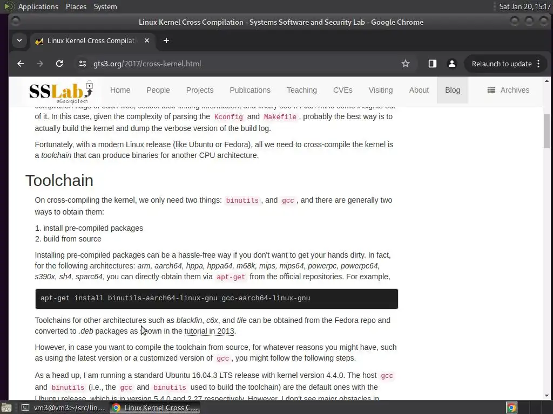Go to the Visiting page
This screenshot has width=553, height=414.
click(381, 90)
